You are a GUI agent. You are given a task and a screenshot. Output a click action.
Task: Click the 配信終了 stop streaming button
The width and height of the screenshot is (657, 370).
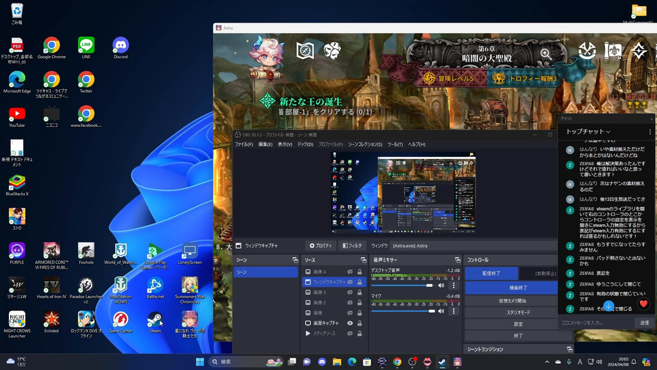click(x=491, y=273)
